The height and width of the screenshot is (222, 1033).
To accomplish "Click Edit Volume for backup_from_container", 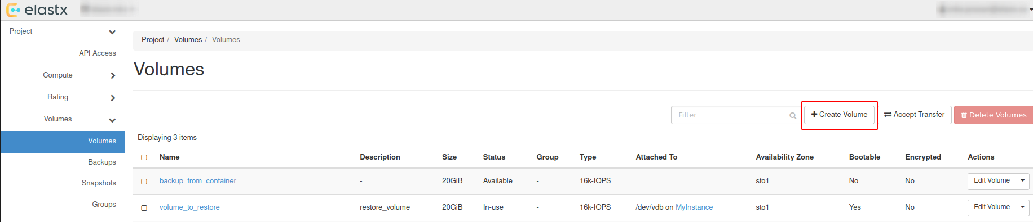I will [992, 181].
